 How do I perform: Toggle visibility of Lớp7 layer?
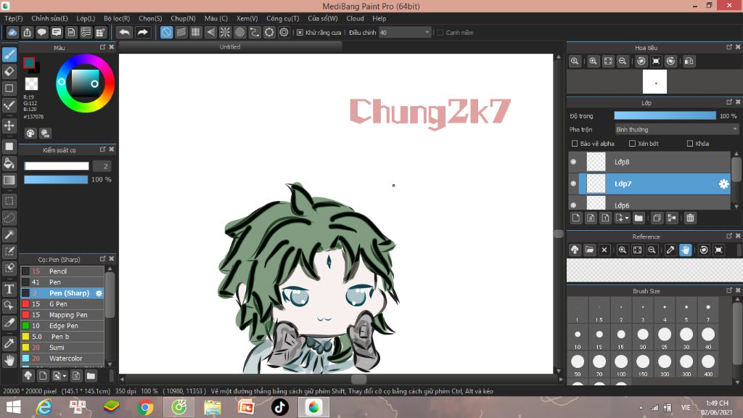[573, 184]
